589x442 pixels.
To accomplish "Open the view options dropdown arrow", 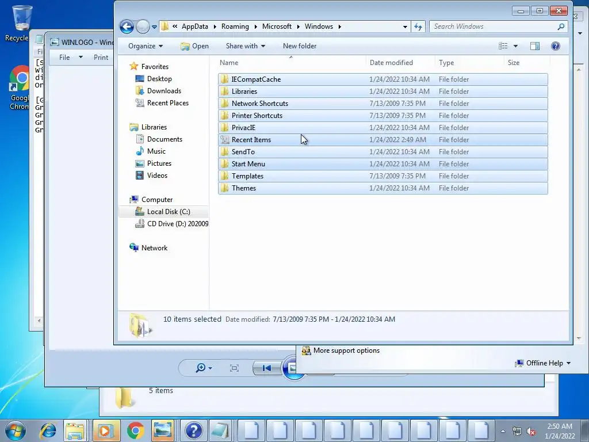I will click(515, 46).
